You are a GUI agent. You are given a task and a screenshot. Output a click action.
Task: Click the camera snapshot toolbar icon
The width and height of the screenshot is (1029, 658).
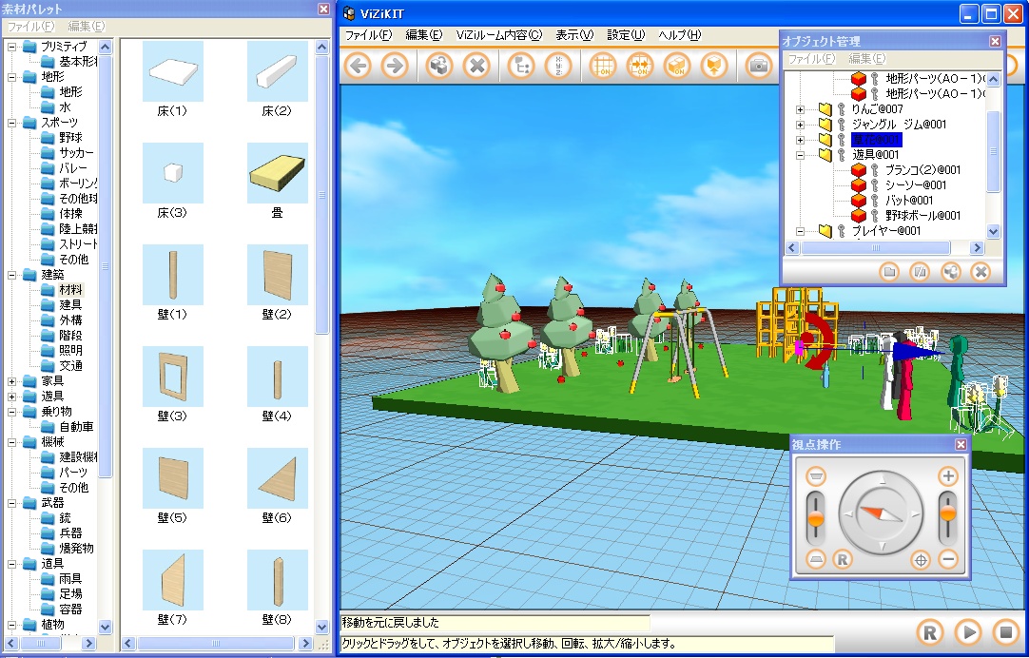[x=759, y=66]
